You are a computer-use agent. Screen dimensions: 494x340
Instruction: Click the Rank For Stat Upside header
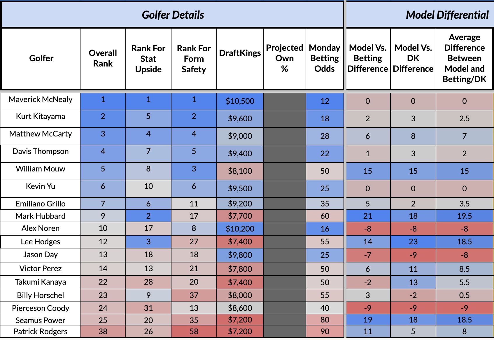[x=148, y=59]
